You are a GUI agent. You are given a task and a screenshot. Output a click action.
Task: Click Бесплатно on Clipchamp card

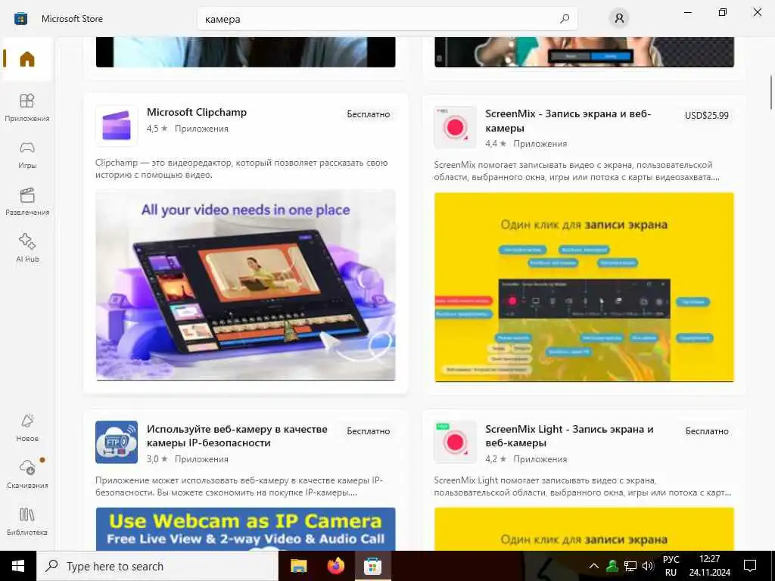click(369, 114)
